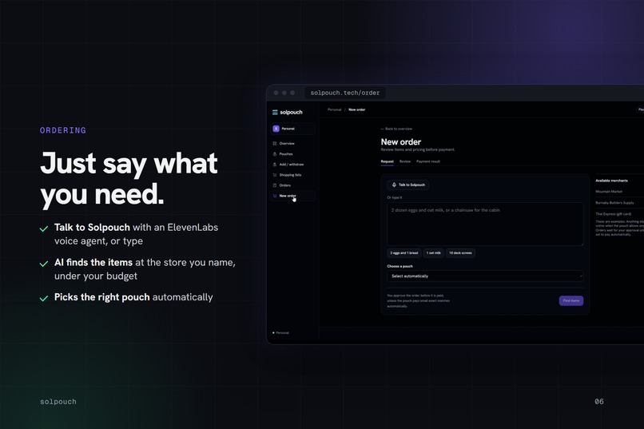
Task: Open Shopping lists in sidebar
Action: pos(292,175)
